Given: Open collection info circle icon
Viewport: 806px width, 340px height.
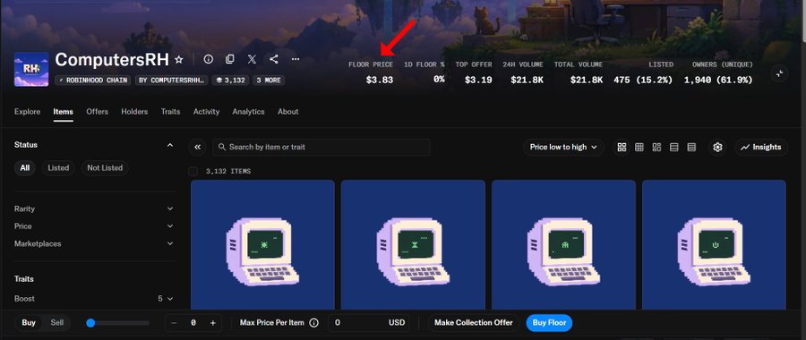Looking at the screenshot, I should click(x=208, y=59).
